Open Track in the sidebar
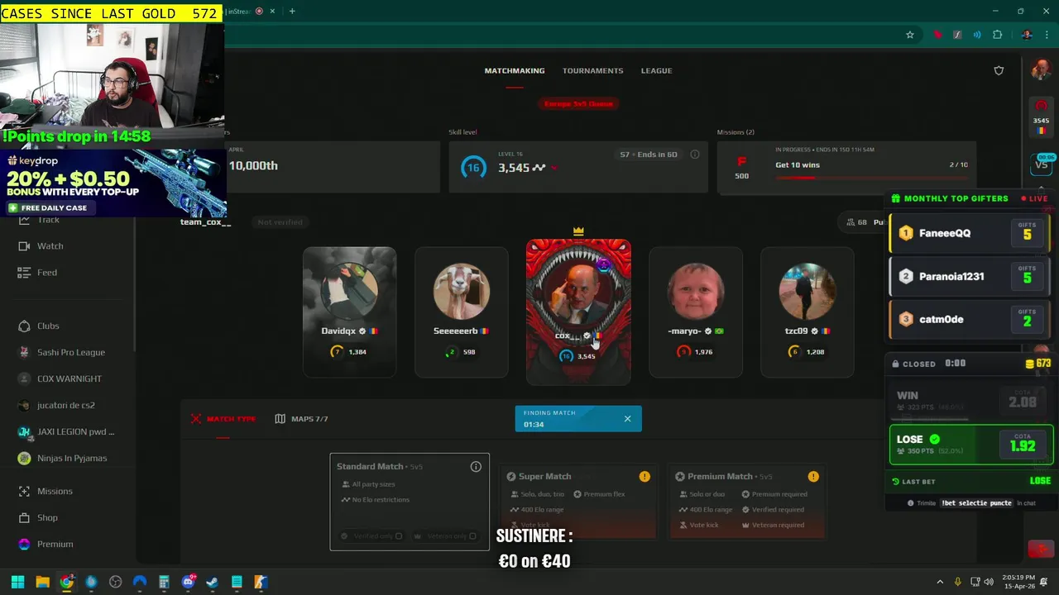This screenshot has height=595, width=1059. click(x=48, y=220)
